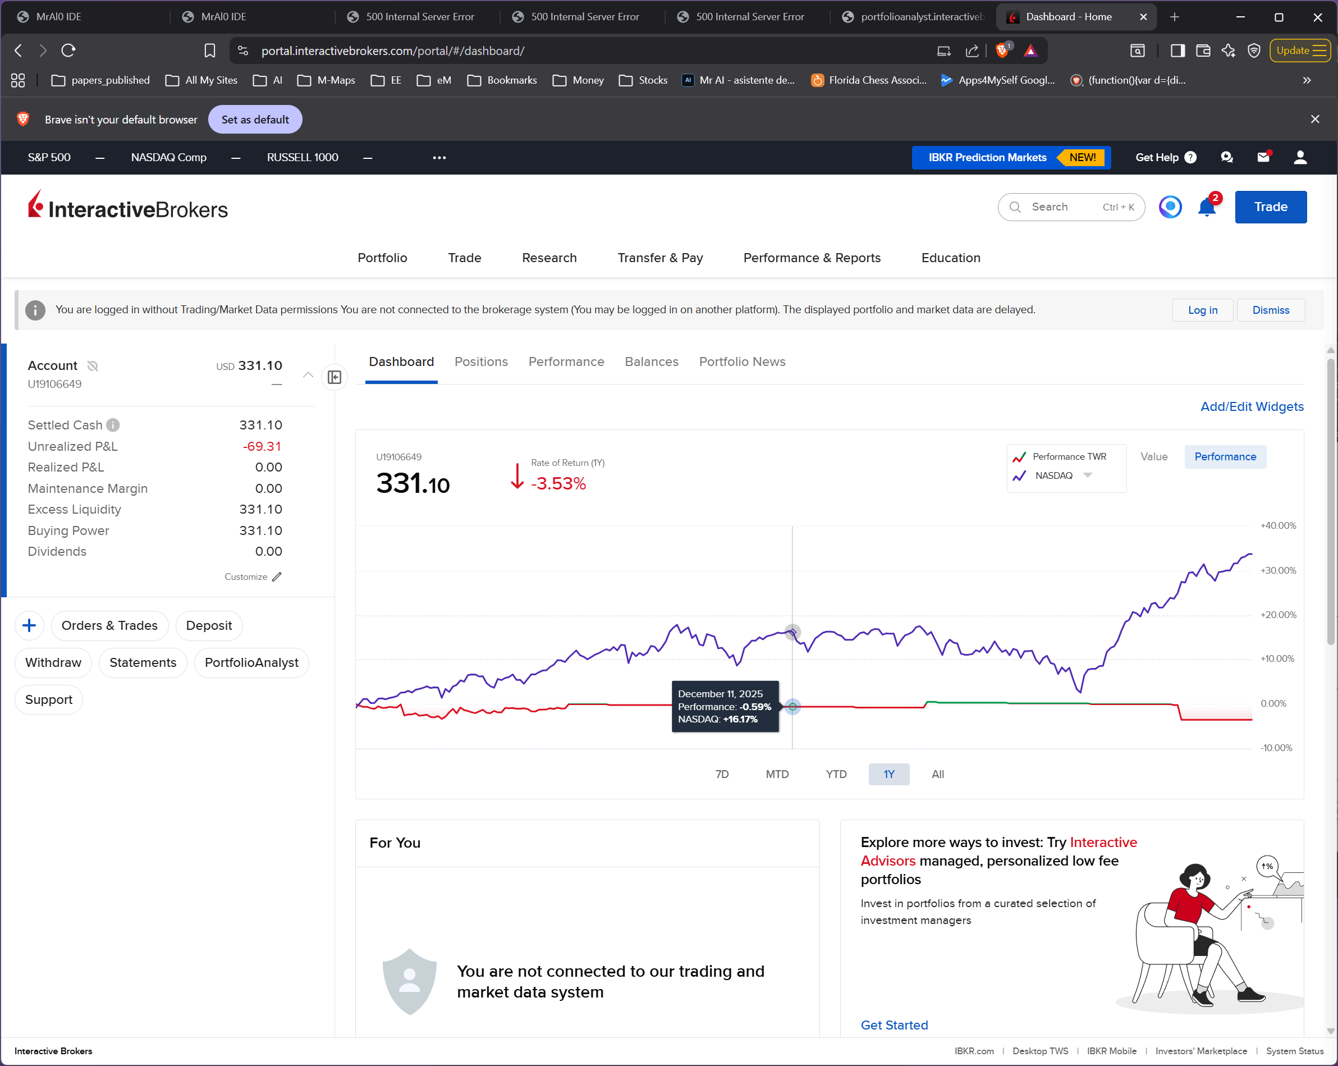Screen dimensions: 1338x1066
Task: Click the blue Trade button
Action: [1270, 207]
